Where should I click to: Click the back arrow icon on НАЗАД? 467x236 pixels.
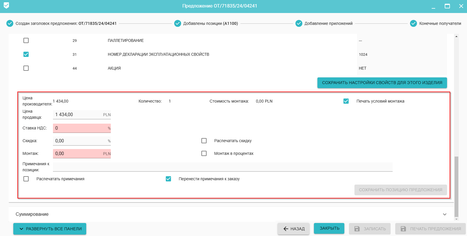286,229
